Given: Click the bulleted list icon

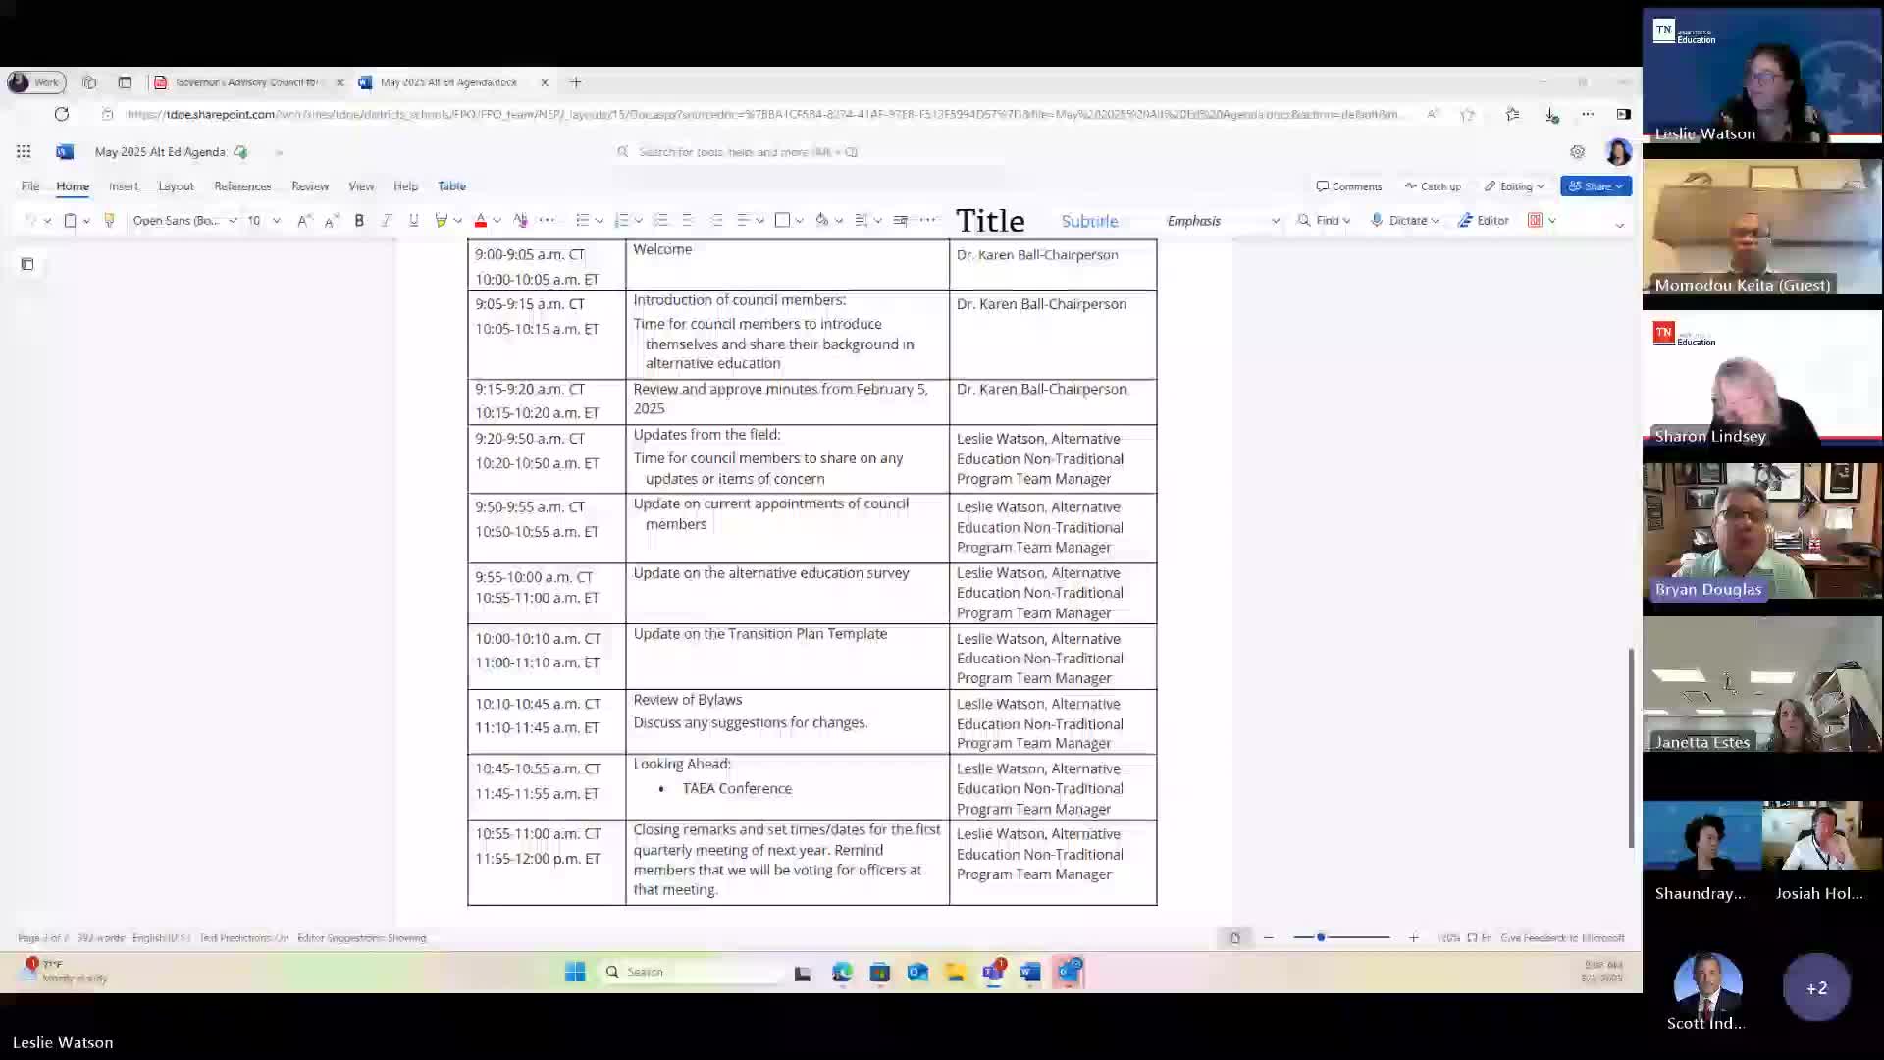Looking at the screenshot, I should pyautogui.click(x=582, y=221).
